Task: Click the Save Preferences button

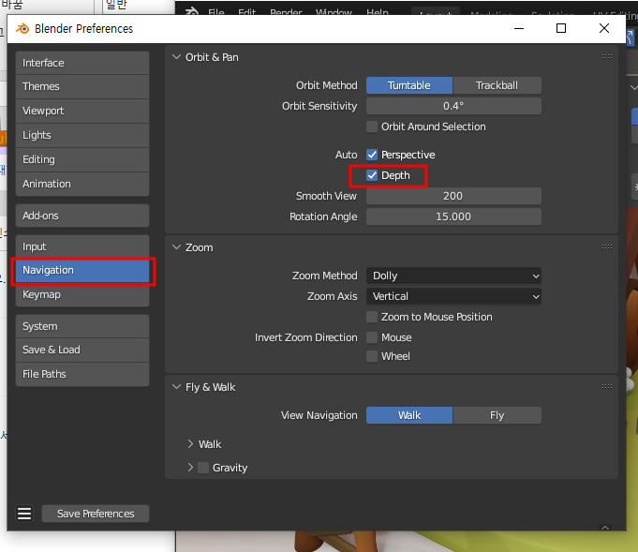Action: (x=96, y=514)
